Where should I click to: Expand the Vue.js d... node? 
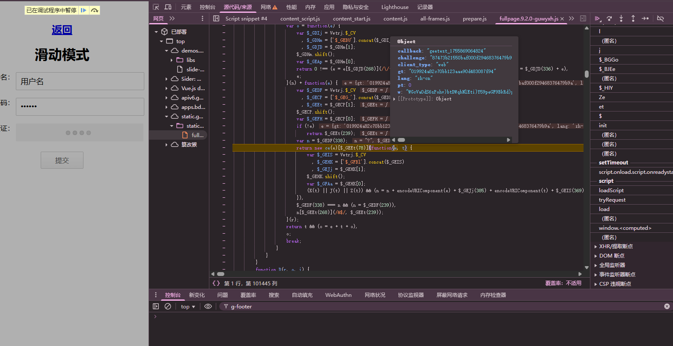pos(167,88)
